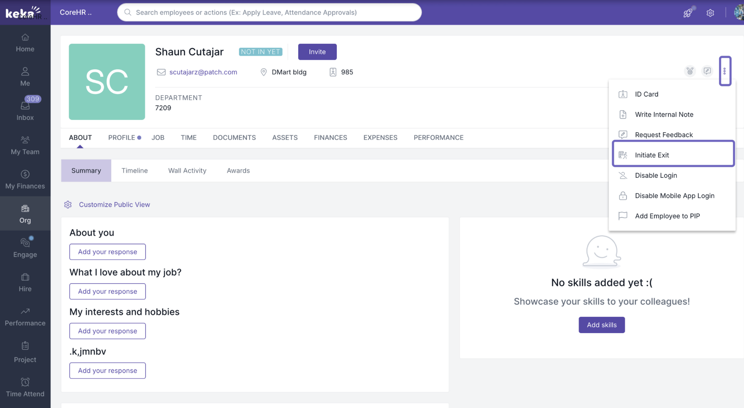Open settings gear in top bar

(x=710, y=13)
